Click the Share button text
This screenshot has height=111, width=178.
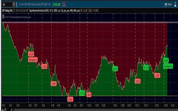pos(169,5)
